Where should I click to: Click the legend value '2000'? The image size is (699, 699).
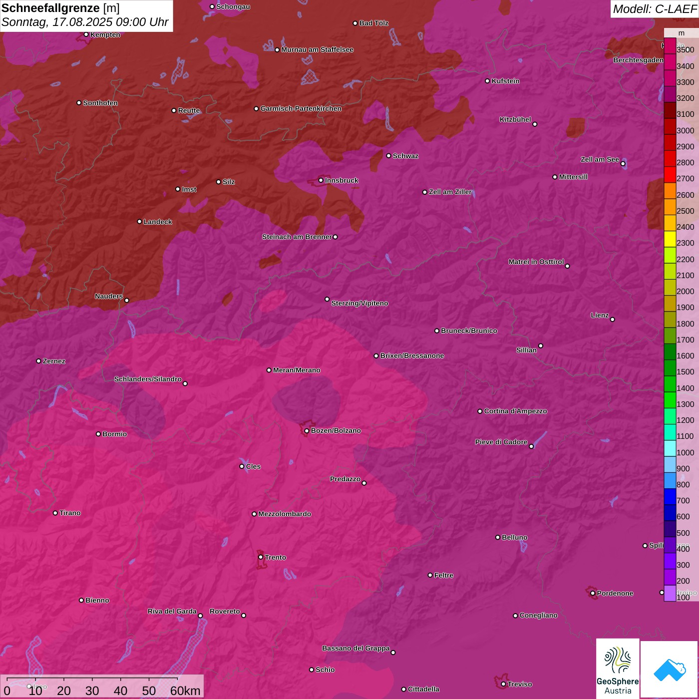[685, 291]
